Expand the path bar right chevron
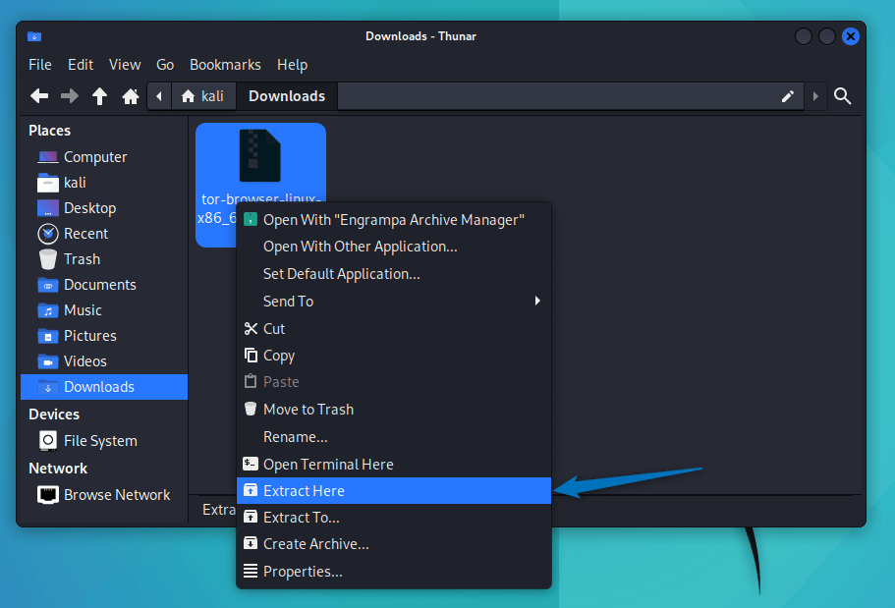This screenshot has width=895, height=608. 816,95
